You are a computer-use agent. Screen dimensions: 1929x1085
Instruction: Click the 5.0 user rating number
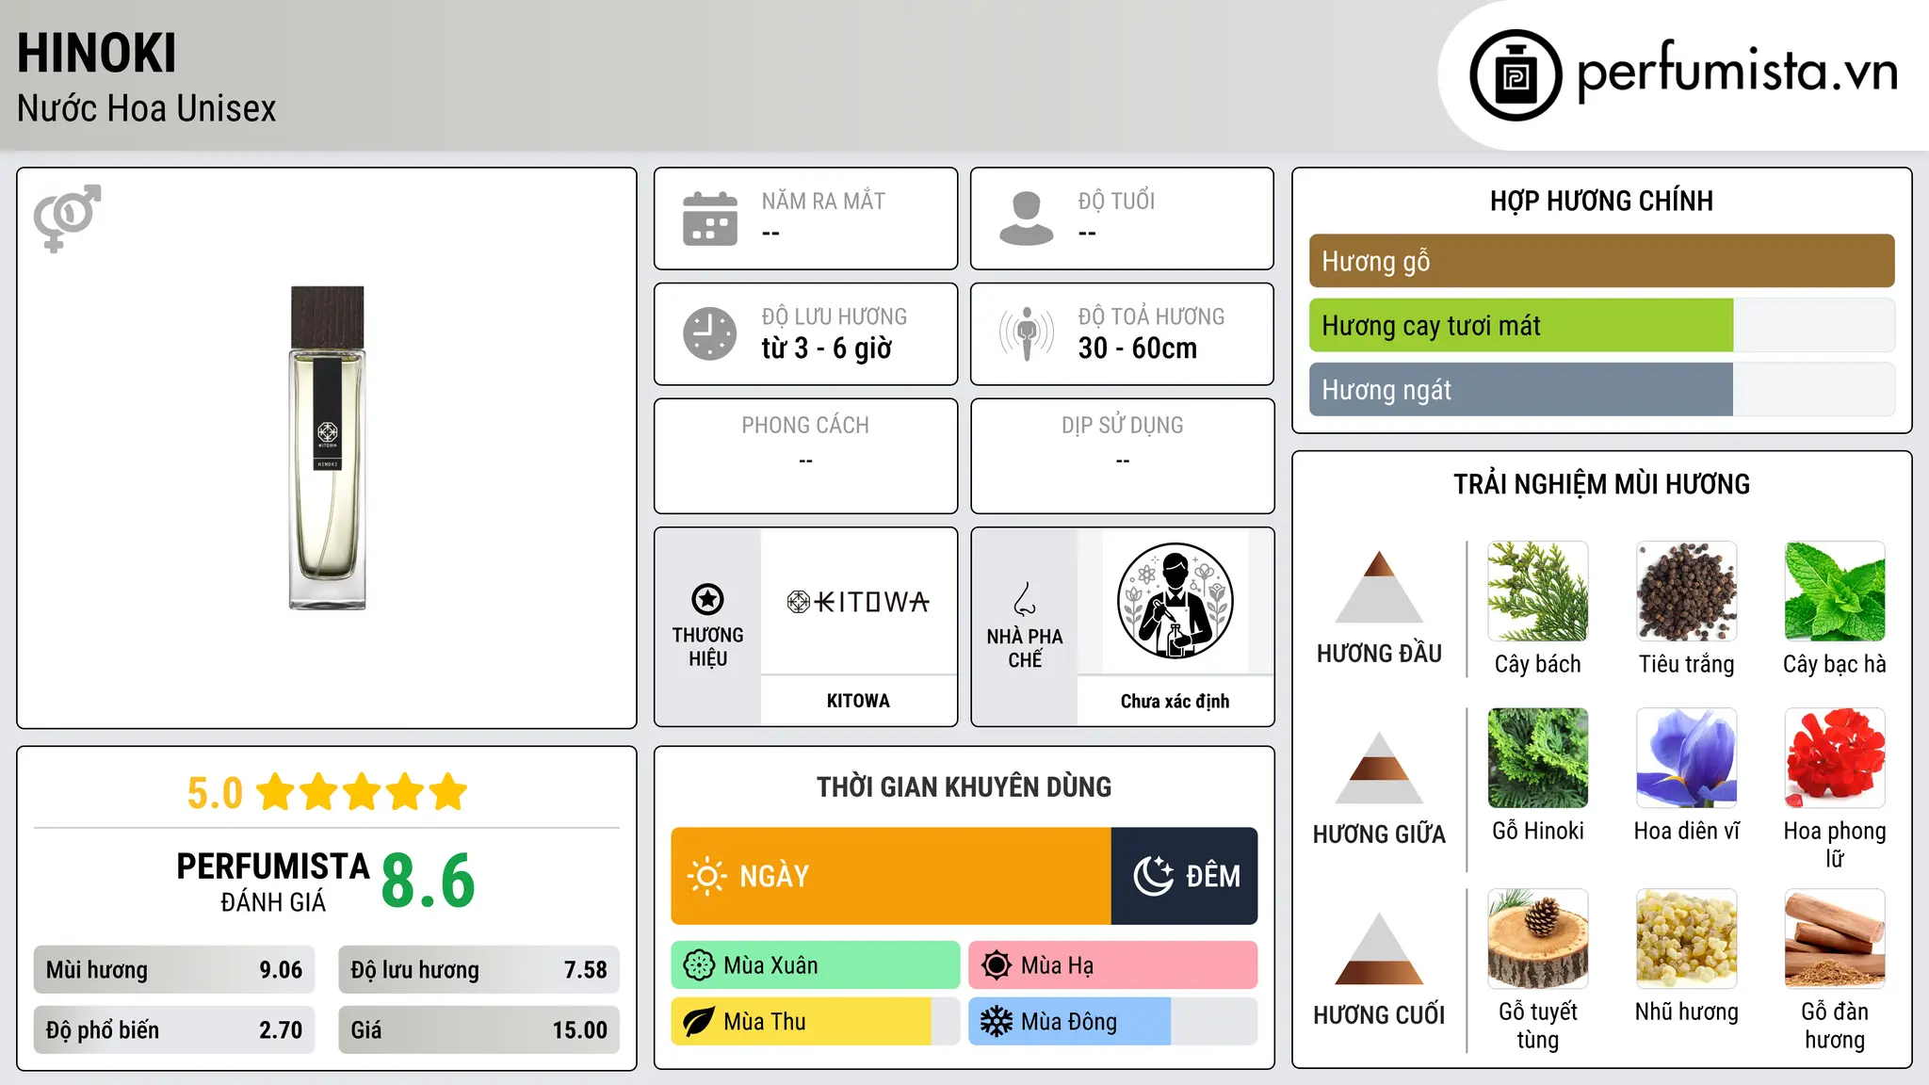coord(215,793)
